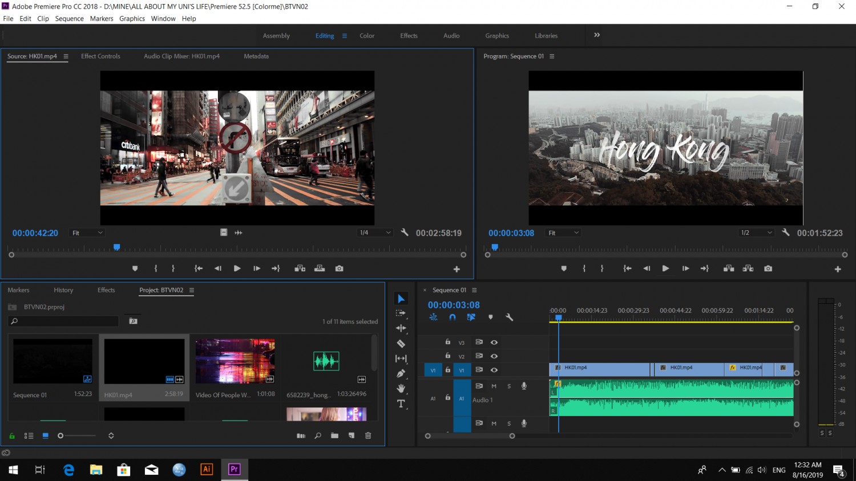Click Insert button in Source monitor
Image resolution: width=856 pixels, height=481 pixels.
pos(300,268)
